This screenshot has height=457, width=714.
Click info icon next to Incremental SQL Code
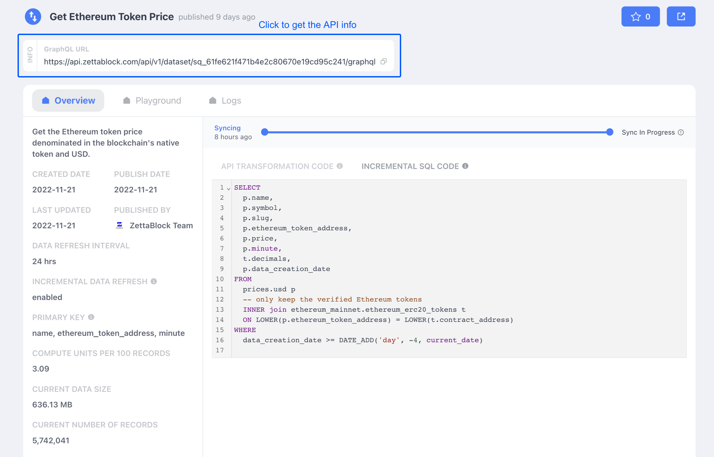[465, 166]
